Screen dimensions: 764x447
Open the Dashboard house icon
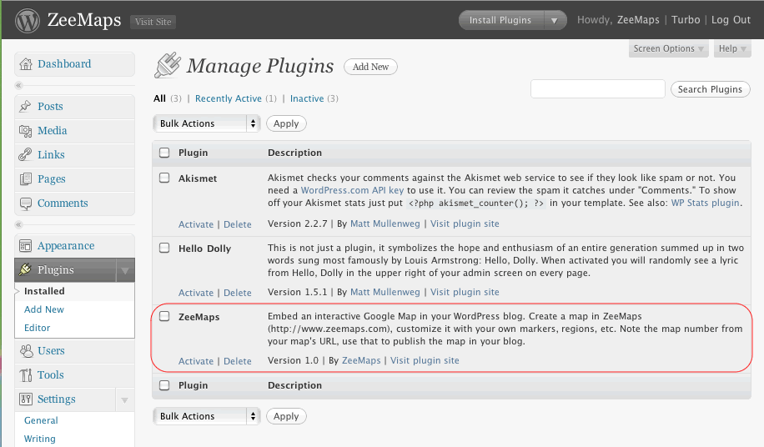[26, 63]
